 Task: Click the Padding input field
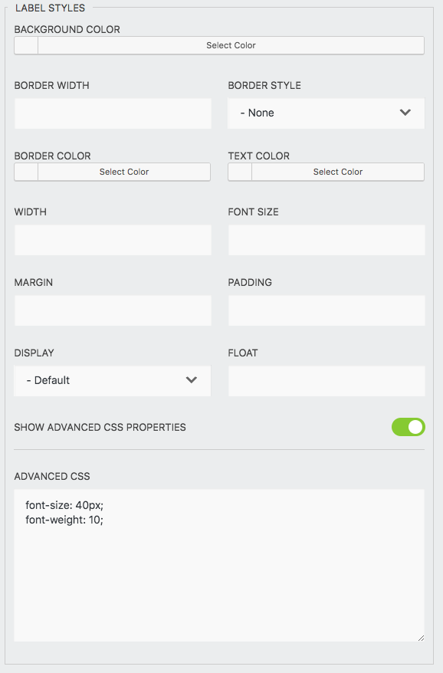click(327, 310)
